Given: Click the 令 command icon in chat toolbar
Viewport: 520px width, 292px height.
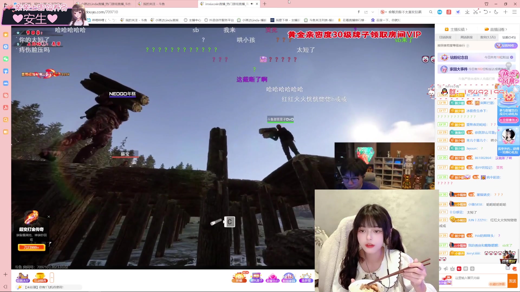Looking at the screenshot, I should [472, 269].
